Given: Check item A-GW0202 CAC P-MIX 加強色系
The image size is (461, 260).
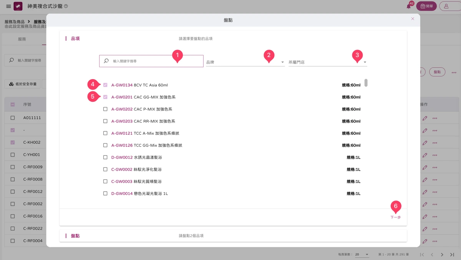Looking at the screenshot, I should pos(105,109).
